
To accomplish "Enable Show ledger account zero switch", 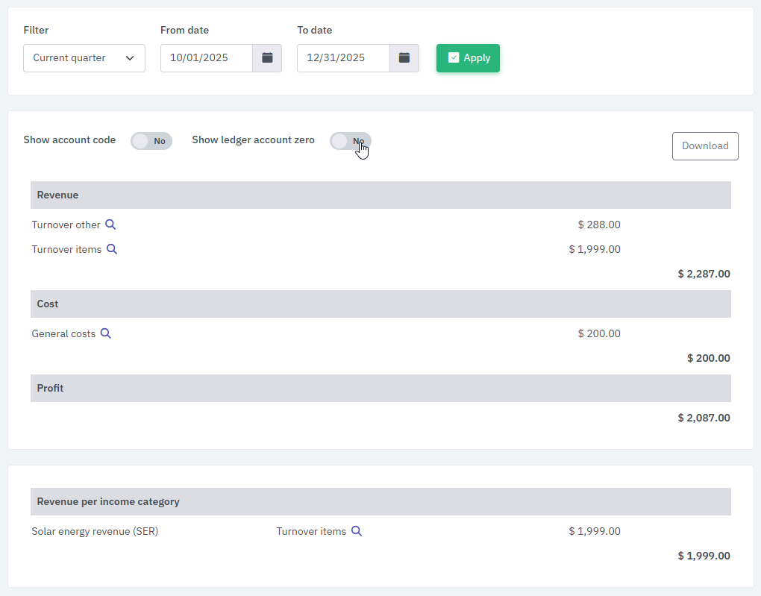I will click(351, 141).
